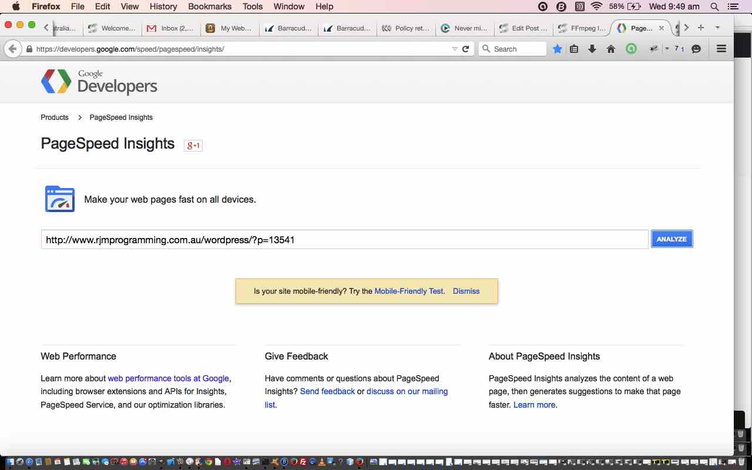Switch to the Policy ret... tab
This screenshot has height=470, width=752.
point(406,28)
